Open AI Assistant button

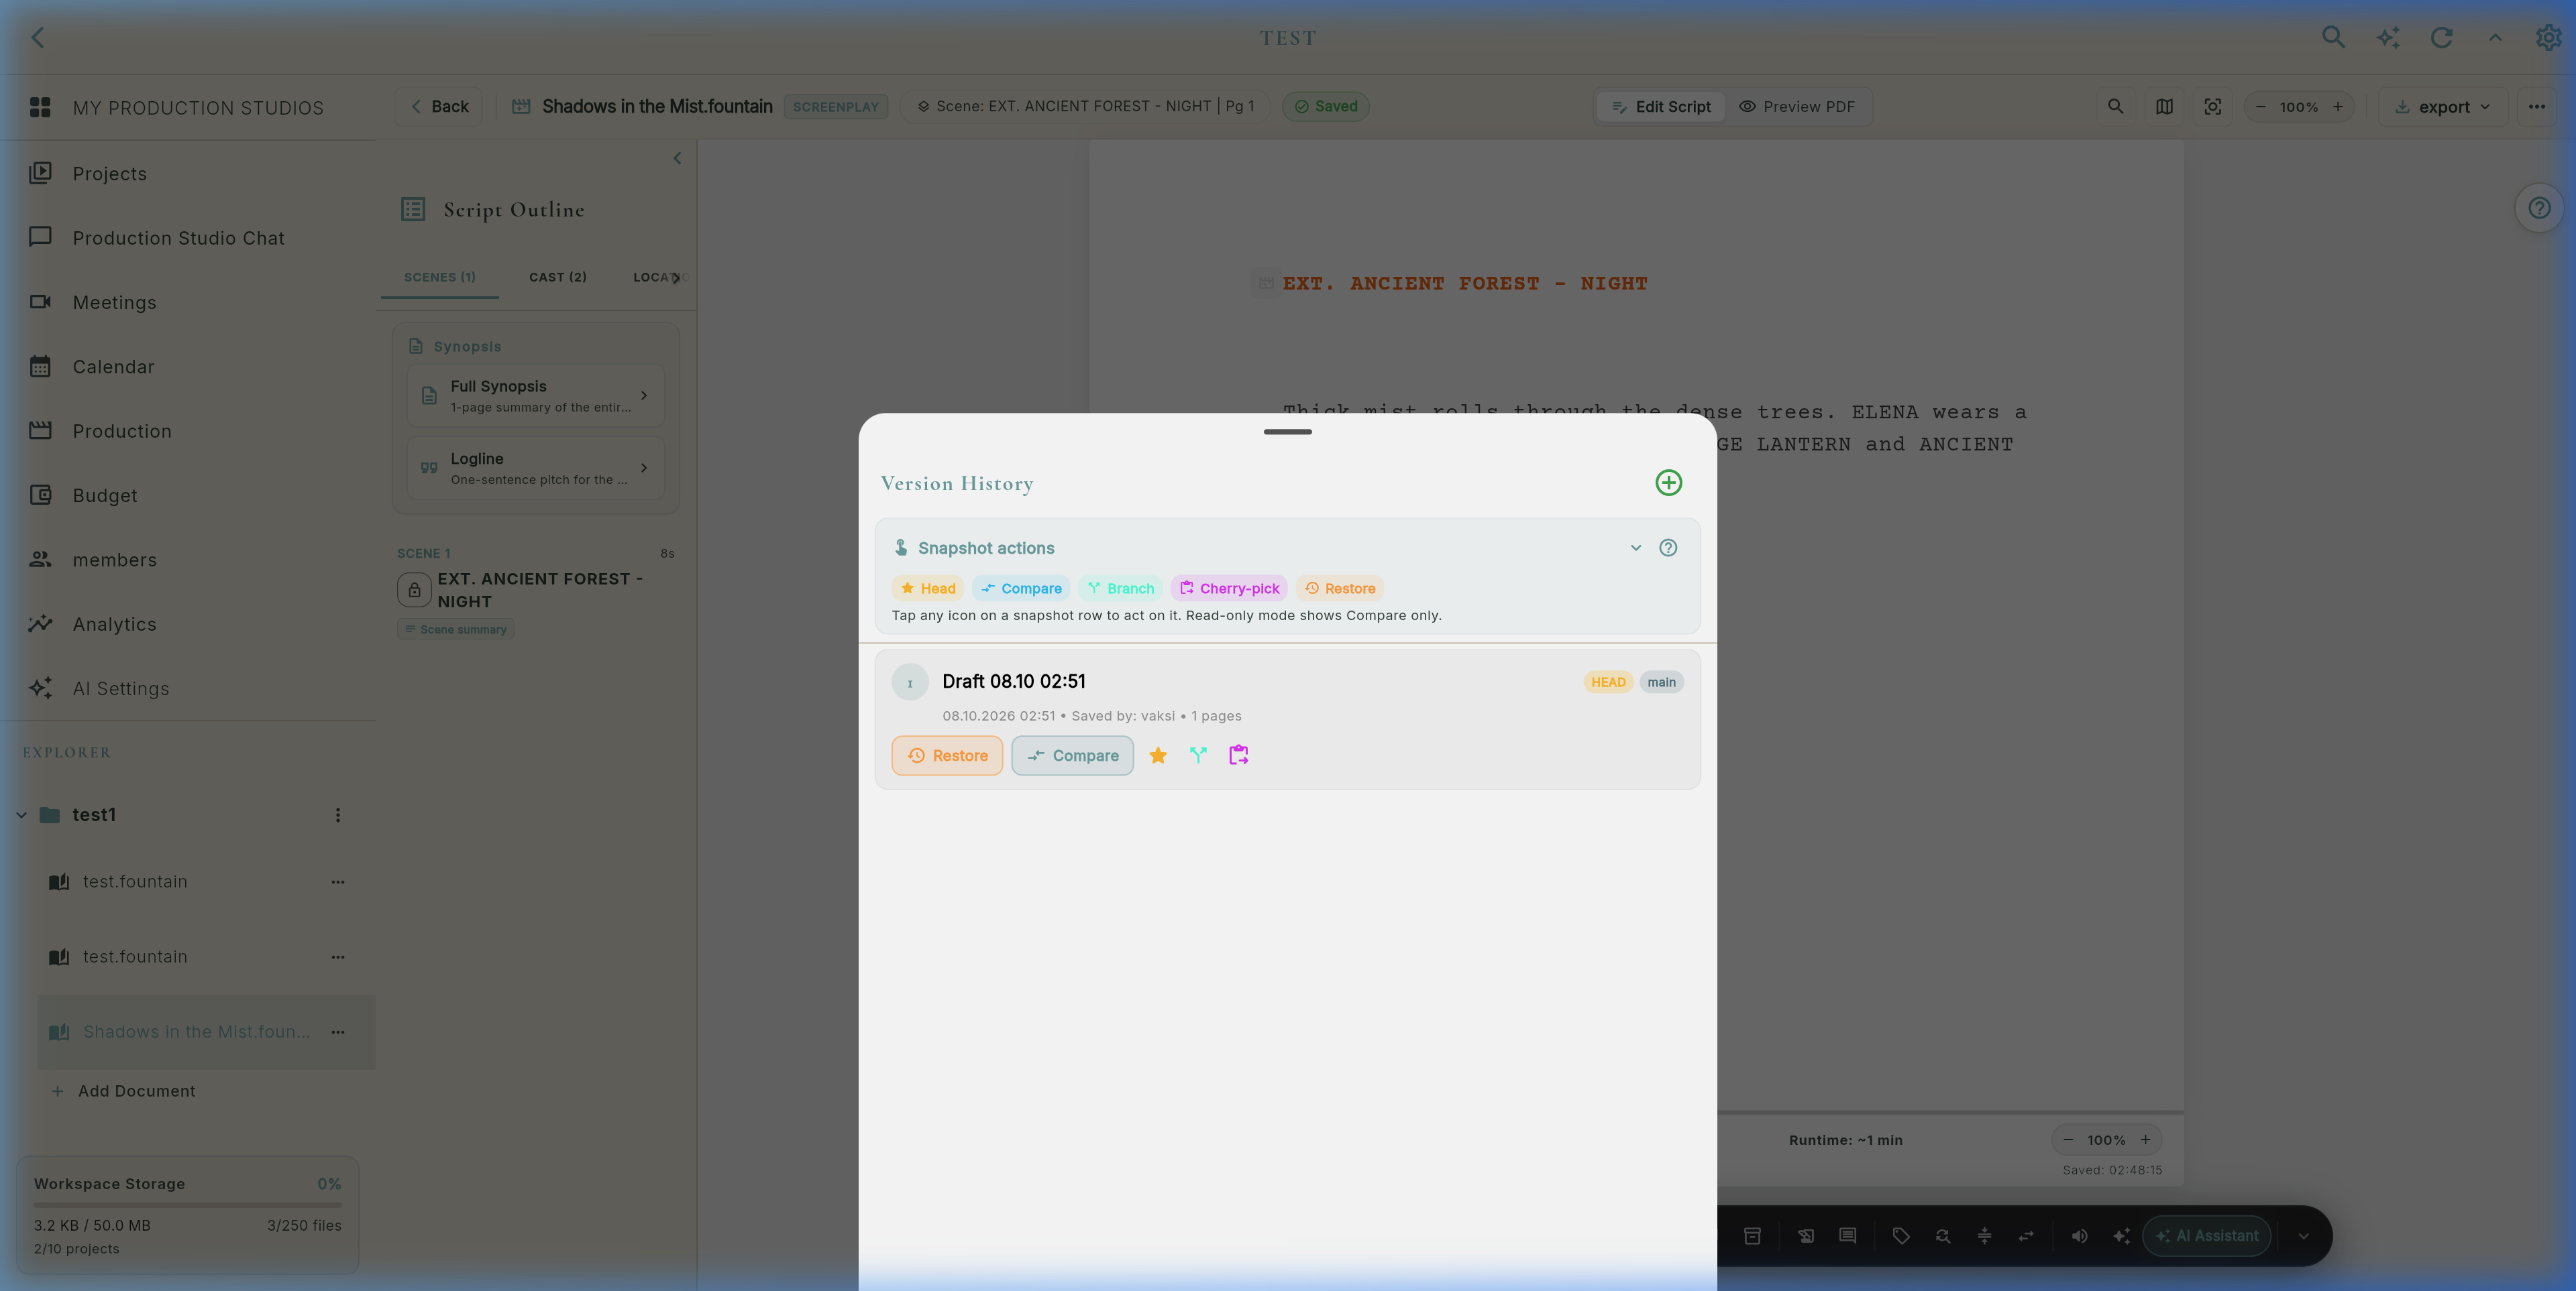2207,1236
